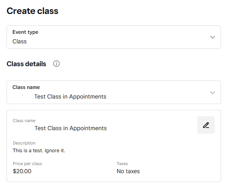Viewport: 228px width, 189px height.
Task: Expand the Class name chevron arrow
Action: point(213,93)
